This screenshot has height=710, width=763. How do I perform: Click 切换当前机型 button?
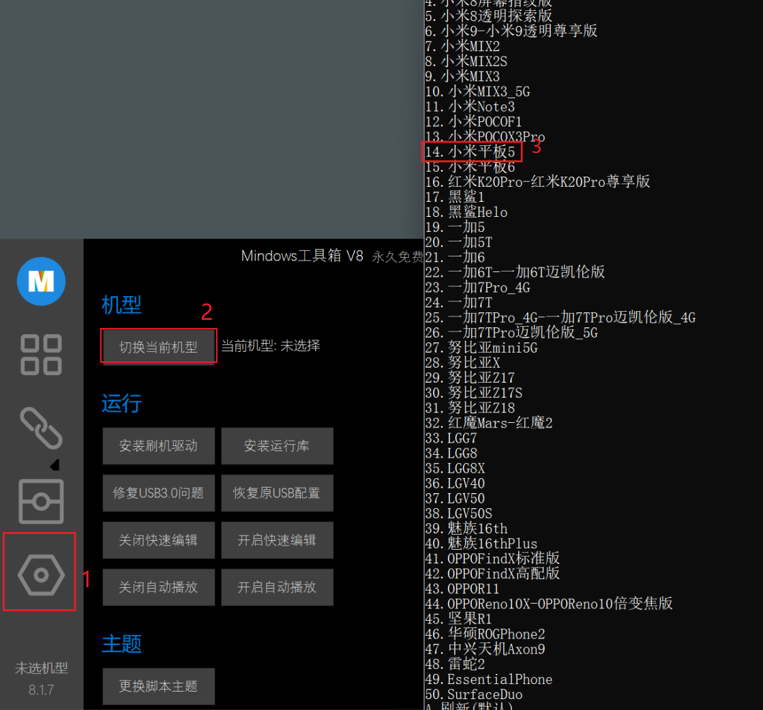point(159,347)
